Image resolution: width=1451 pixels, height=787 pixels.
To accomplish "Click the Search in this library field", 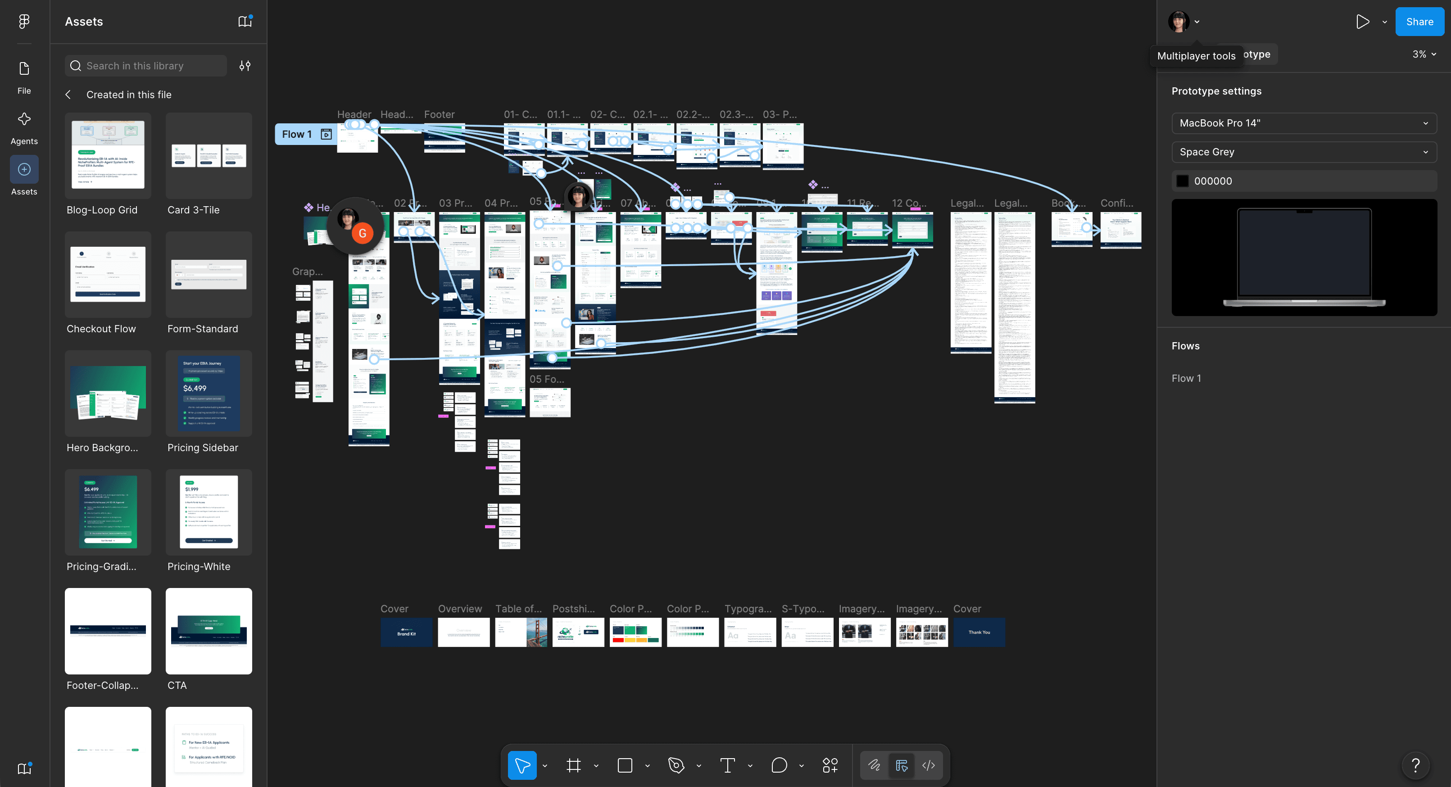I will click(x=146, y=66).
